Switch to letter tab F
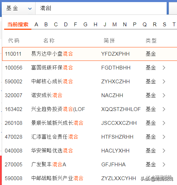This screenshot has width=177, height=185. pos(76,25)
